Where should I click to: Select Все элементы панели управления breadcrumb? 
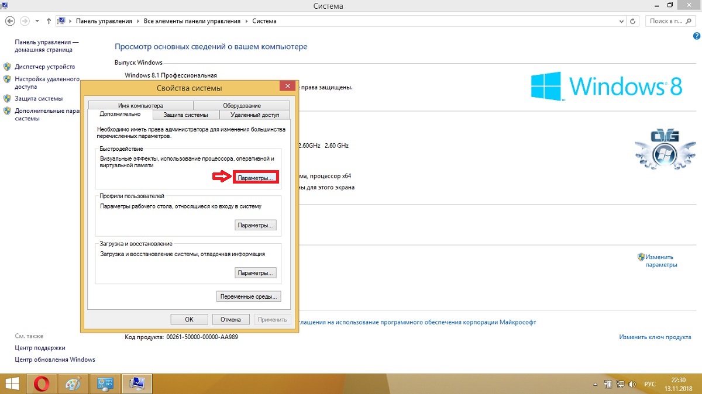tap(192, 21)
